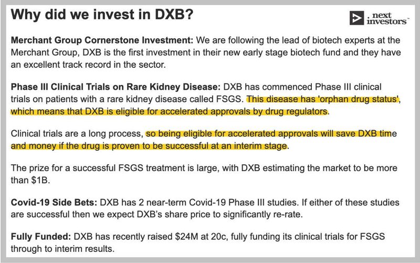This screenshot has width=420, height=263.
Task: Select the 'Merchant Group Cornerstone Investment:' bold heading
Action: tap(102, 40)
